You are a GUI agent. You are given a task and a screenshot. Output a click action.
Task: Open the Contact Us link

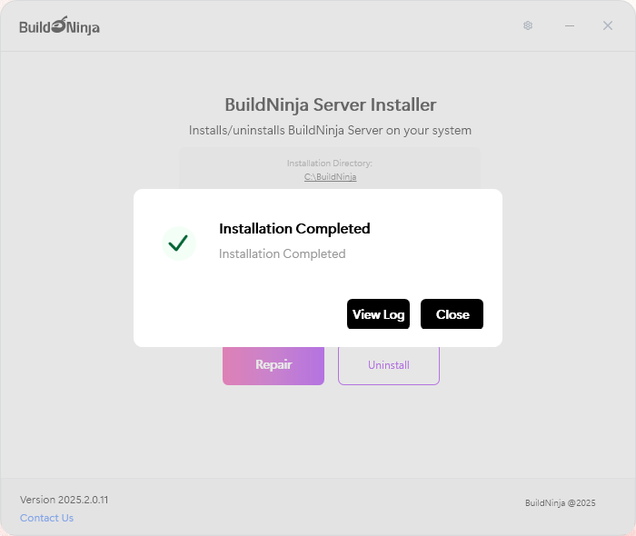click(46, 518)
